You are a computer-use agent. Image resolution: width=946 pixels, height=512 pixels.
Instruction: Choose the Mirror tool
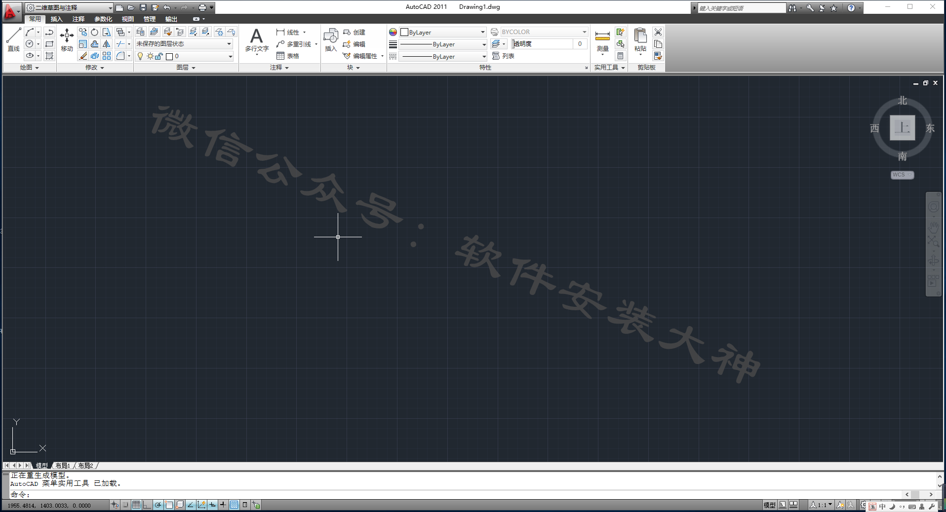point(107,44)
